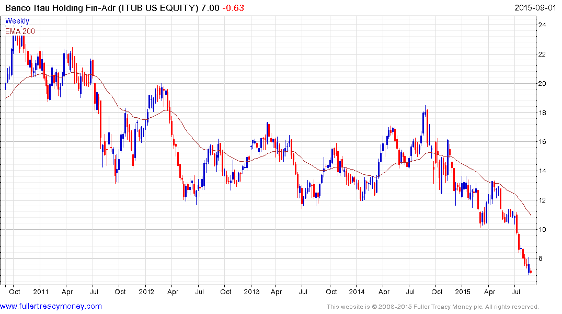Click the 8 price axis label
562x314 pixels.
(540, 259)
